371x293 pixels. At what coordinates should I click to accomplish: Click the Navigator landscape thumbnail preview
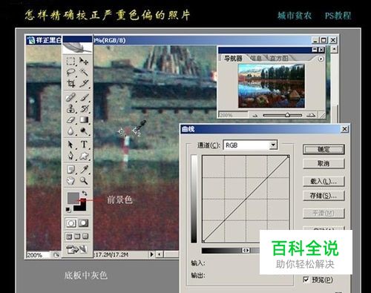pos(272,85)
